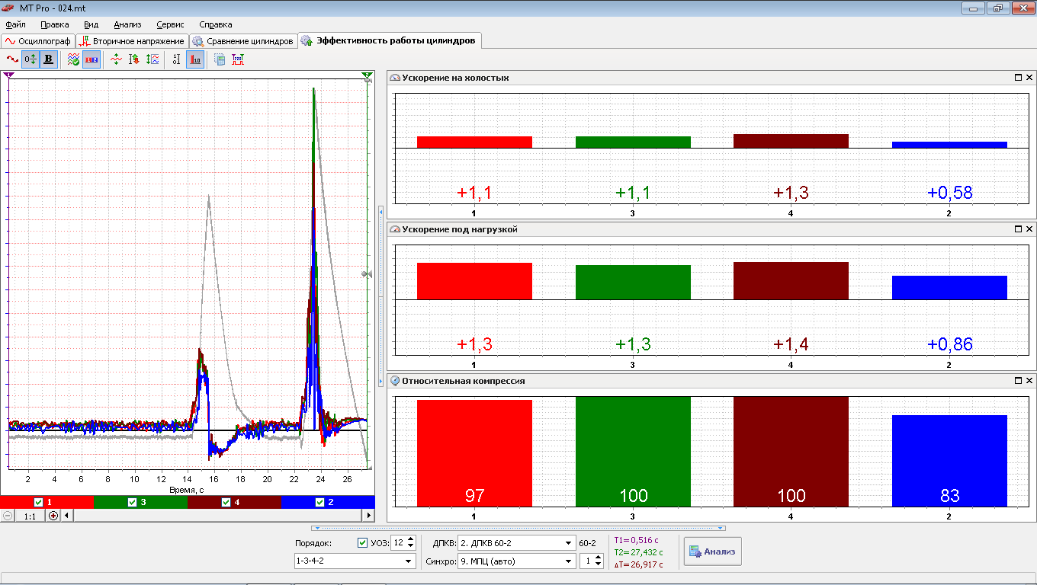Click the green arrows vertical alignment icon
The height and width of the screenshot is (585, 1037).
pos(116,59)
